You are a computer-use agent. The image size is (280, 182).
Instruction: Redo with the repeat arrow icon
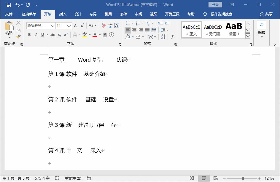coord(28,5)
